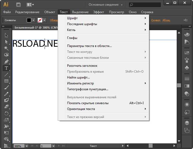Select the Rectangle tool
This screenshot has width=193, height=149.
[6, 81]
